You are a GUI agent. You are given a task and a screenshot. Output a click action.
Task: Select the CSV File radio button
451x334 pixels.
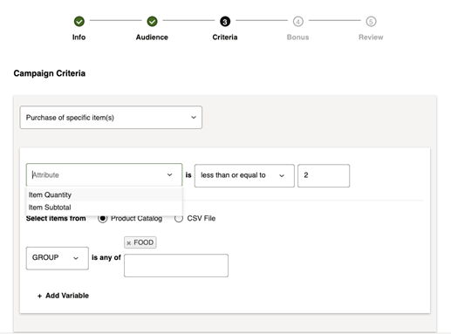point(179,218)
